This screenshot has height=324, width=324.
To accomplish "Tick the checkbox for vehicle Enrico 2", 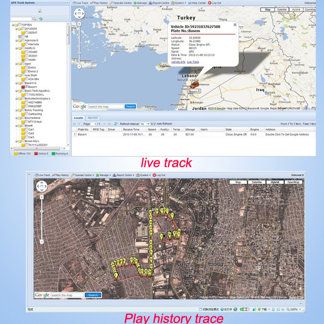I will (26, 71).
